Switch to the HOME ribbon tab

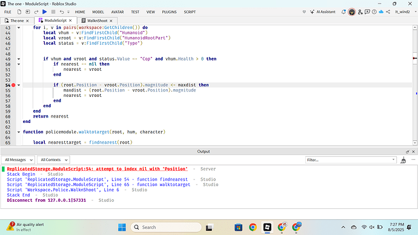coord(80,12)
